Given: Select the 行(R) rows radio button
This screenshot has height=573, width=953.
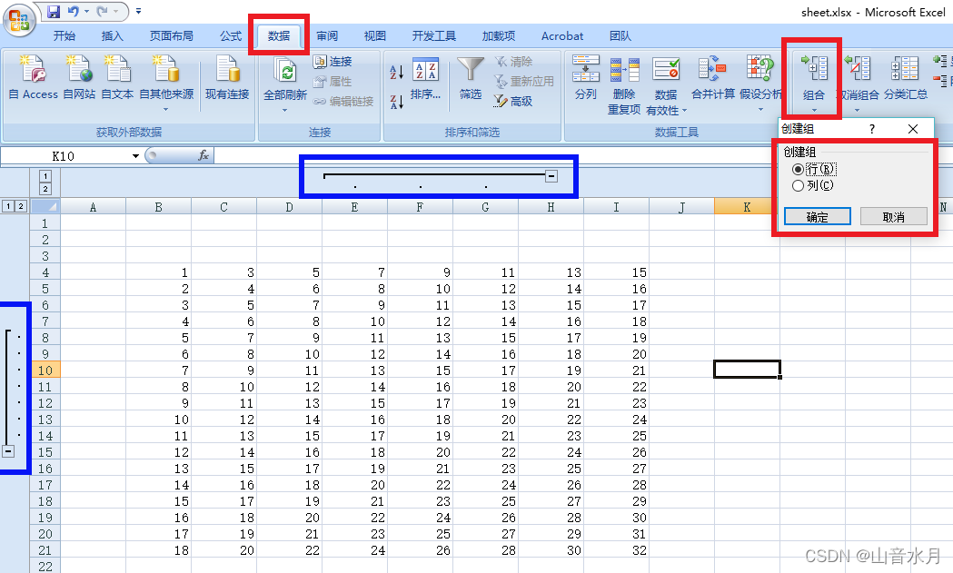Looking at the screenshot, I should 798,169.
